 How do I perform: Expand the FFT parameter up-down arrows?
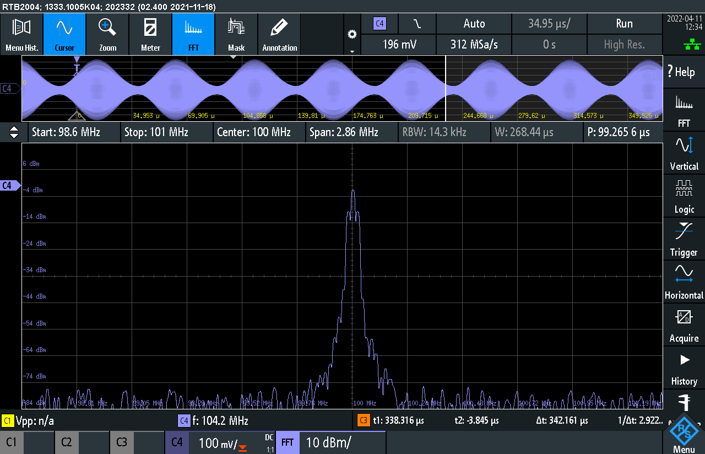(x=14, y=132)
